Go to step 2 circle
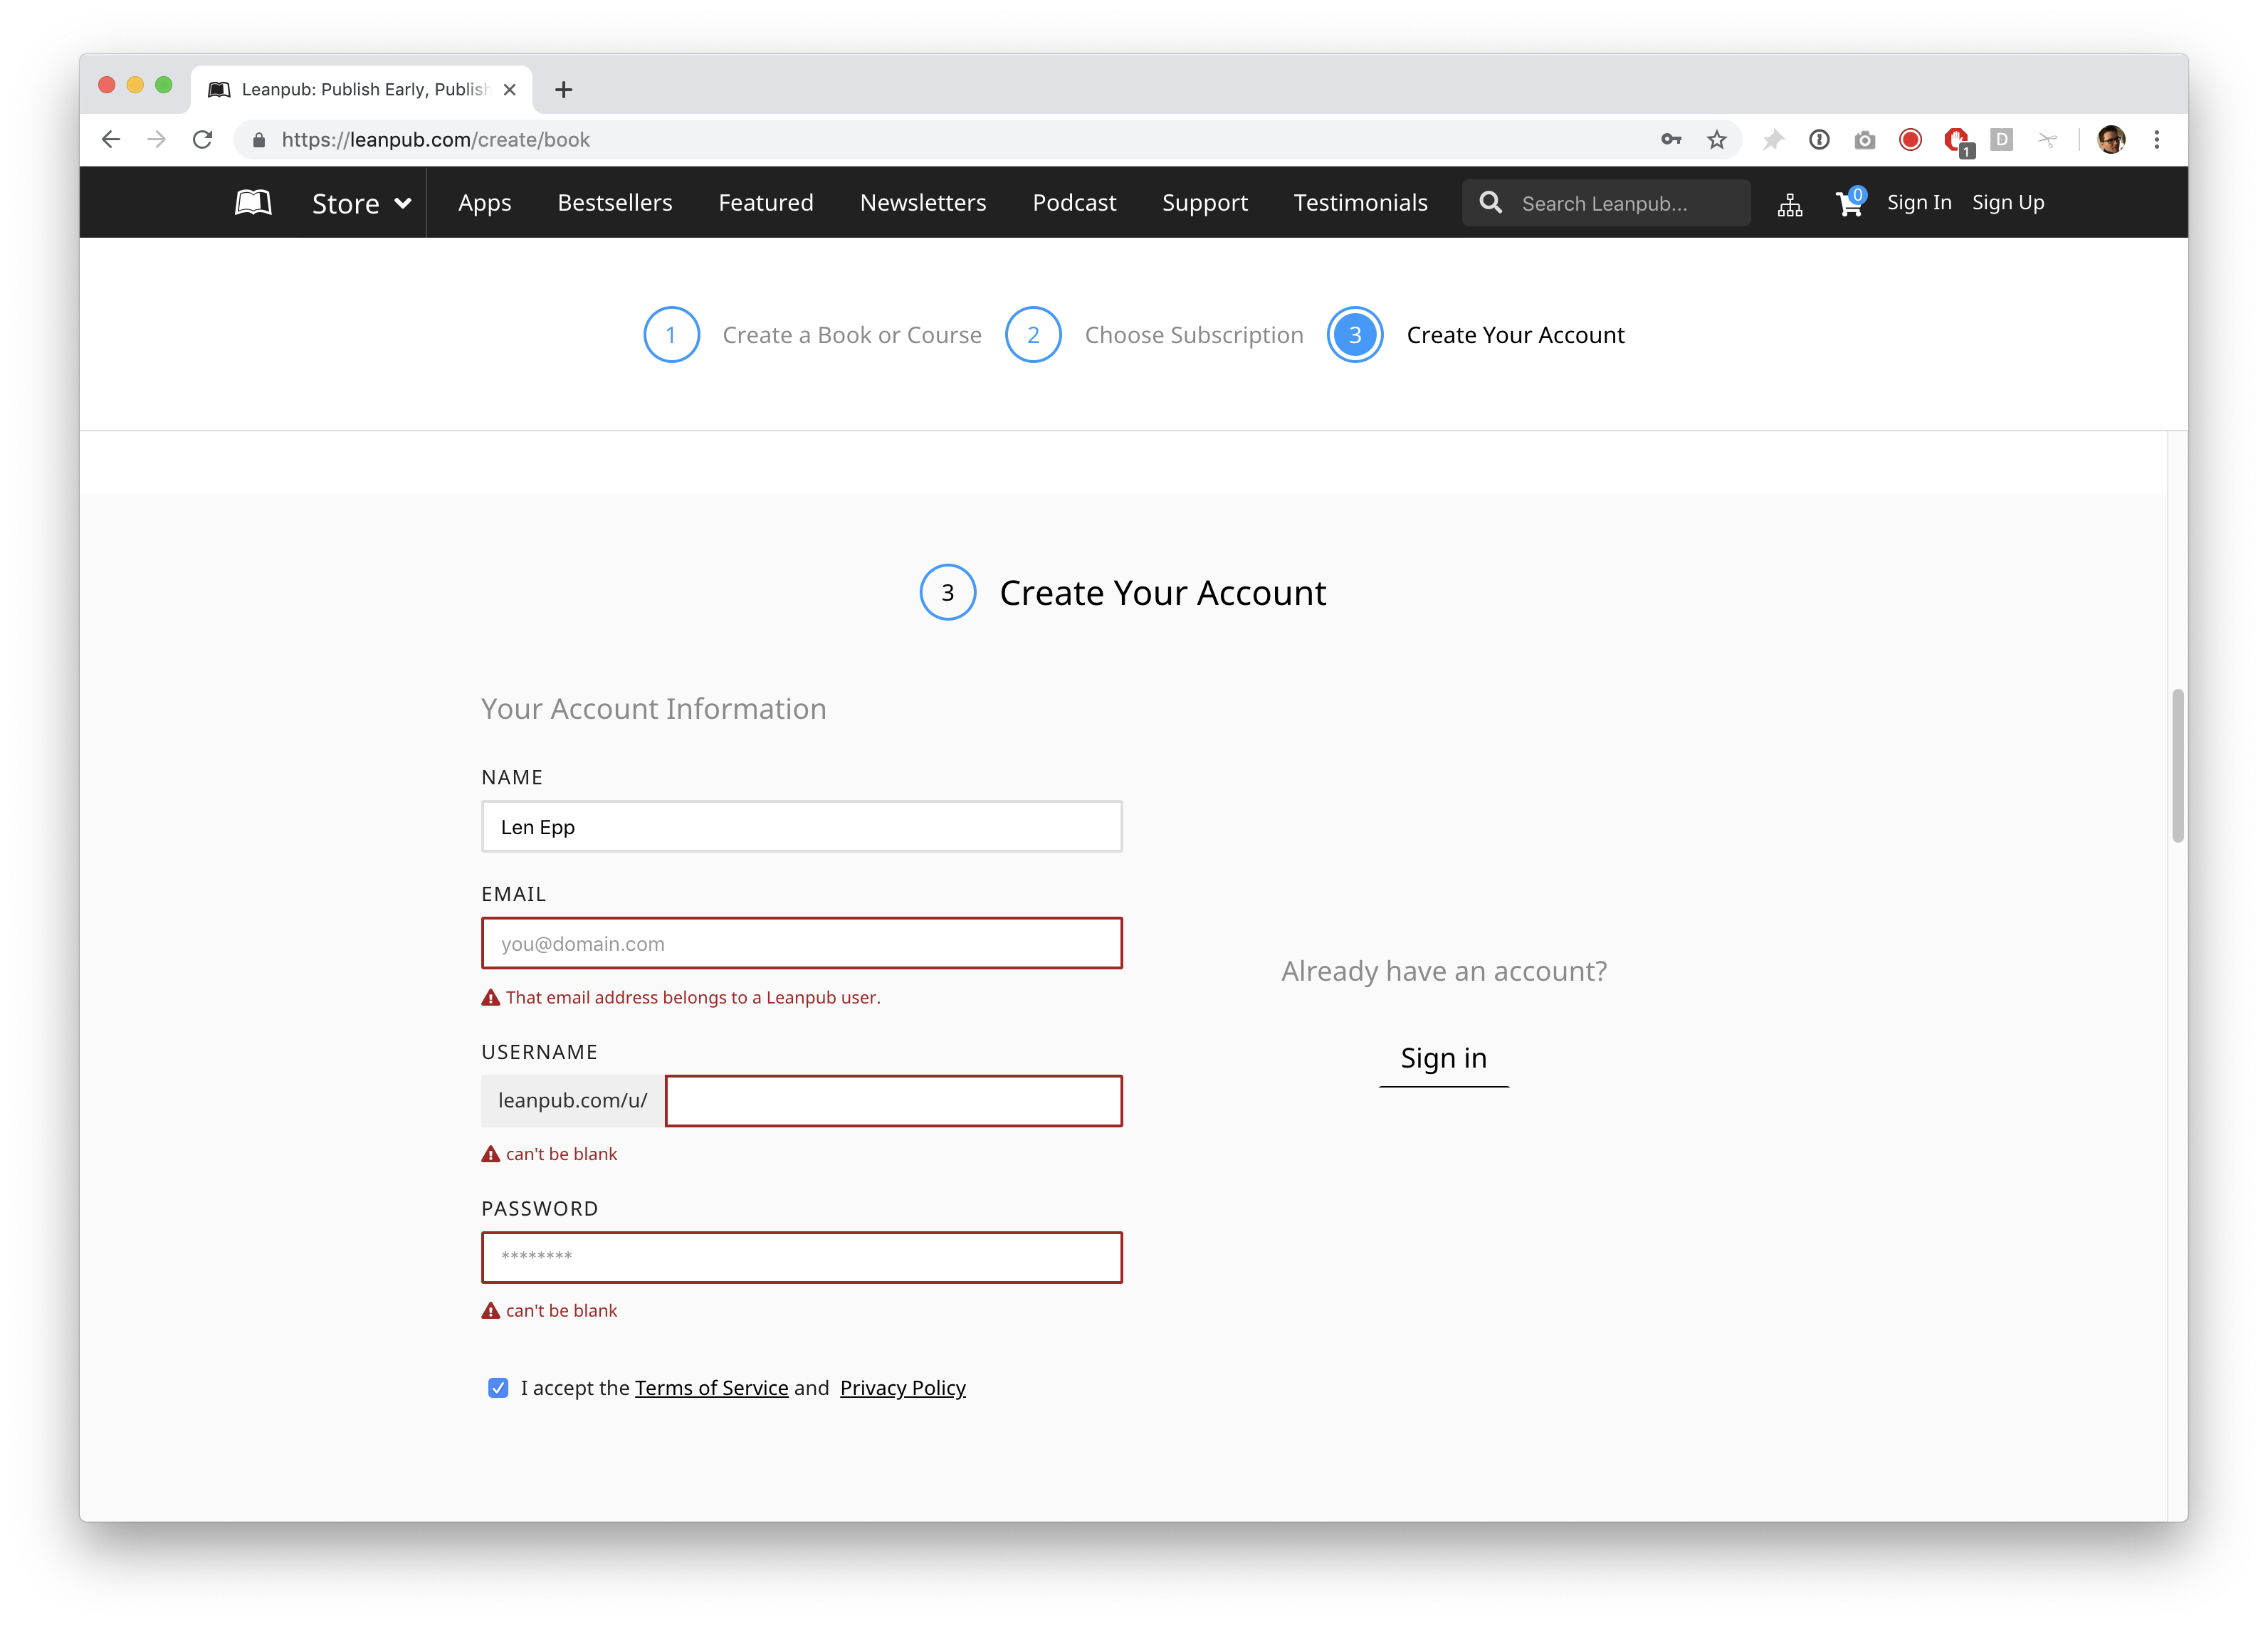2268x1627 pixels. point(1033,335)
